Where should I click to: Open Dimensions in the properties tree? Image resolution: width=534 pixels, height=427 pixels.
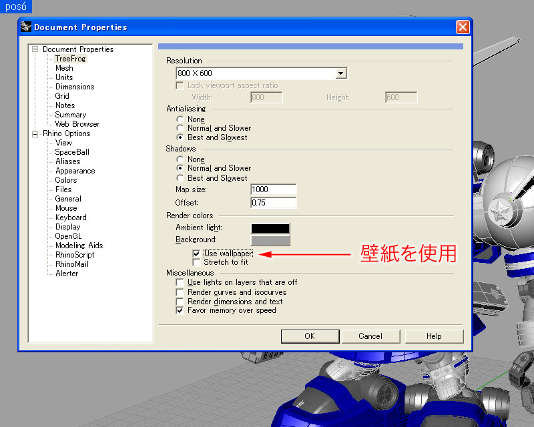pos(75,87)
